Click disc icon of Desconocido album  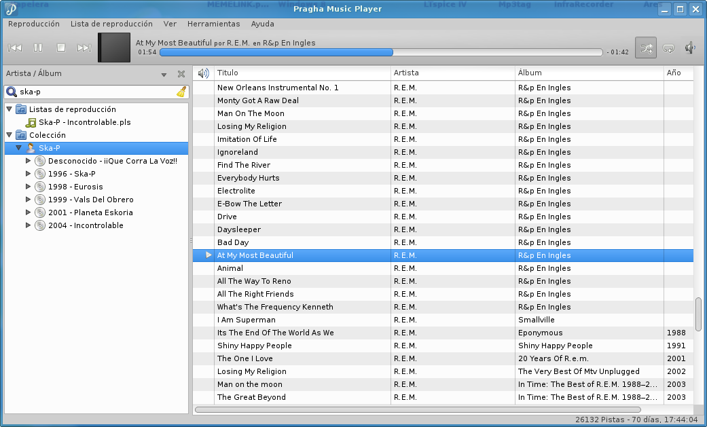[x=40, y=160]
